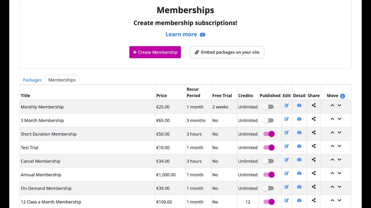The height and width of the screenshot is (208, 371).
Task: Unpublish the Short Duration Membership
Action: [x=269, y=134]
